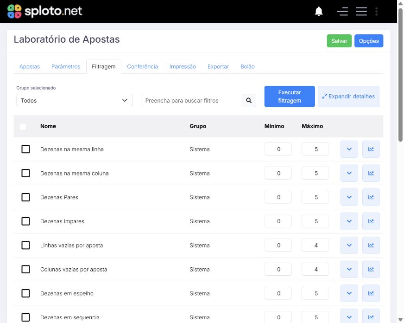Expand the Dezenas Pares row chevron
The image size is (404, 323).
click(349, 197)
